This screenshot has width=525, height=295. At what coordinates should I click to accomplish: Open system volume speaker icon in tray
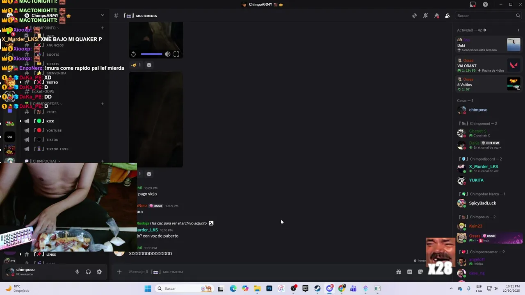pos(495,288)
